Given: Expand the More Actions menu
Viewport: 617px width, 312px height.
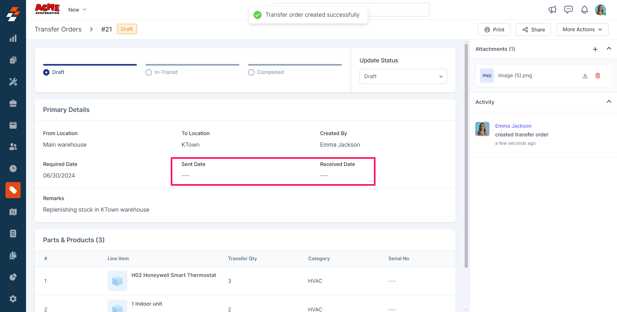Looking at the screenshot, I should (x=582, y=30).
